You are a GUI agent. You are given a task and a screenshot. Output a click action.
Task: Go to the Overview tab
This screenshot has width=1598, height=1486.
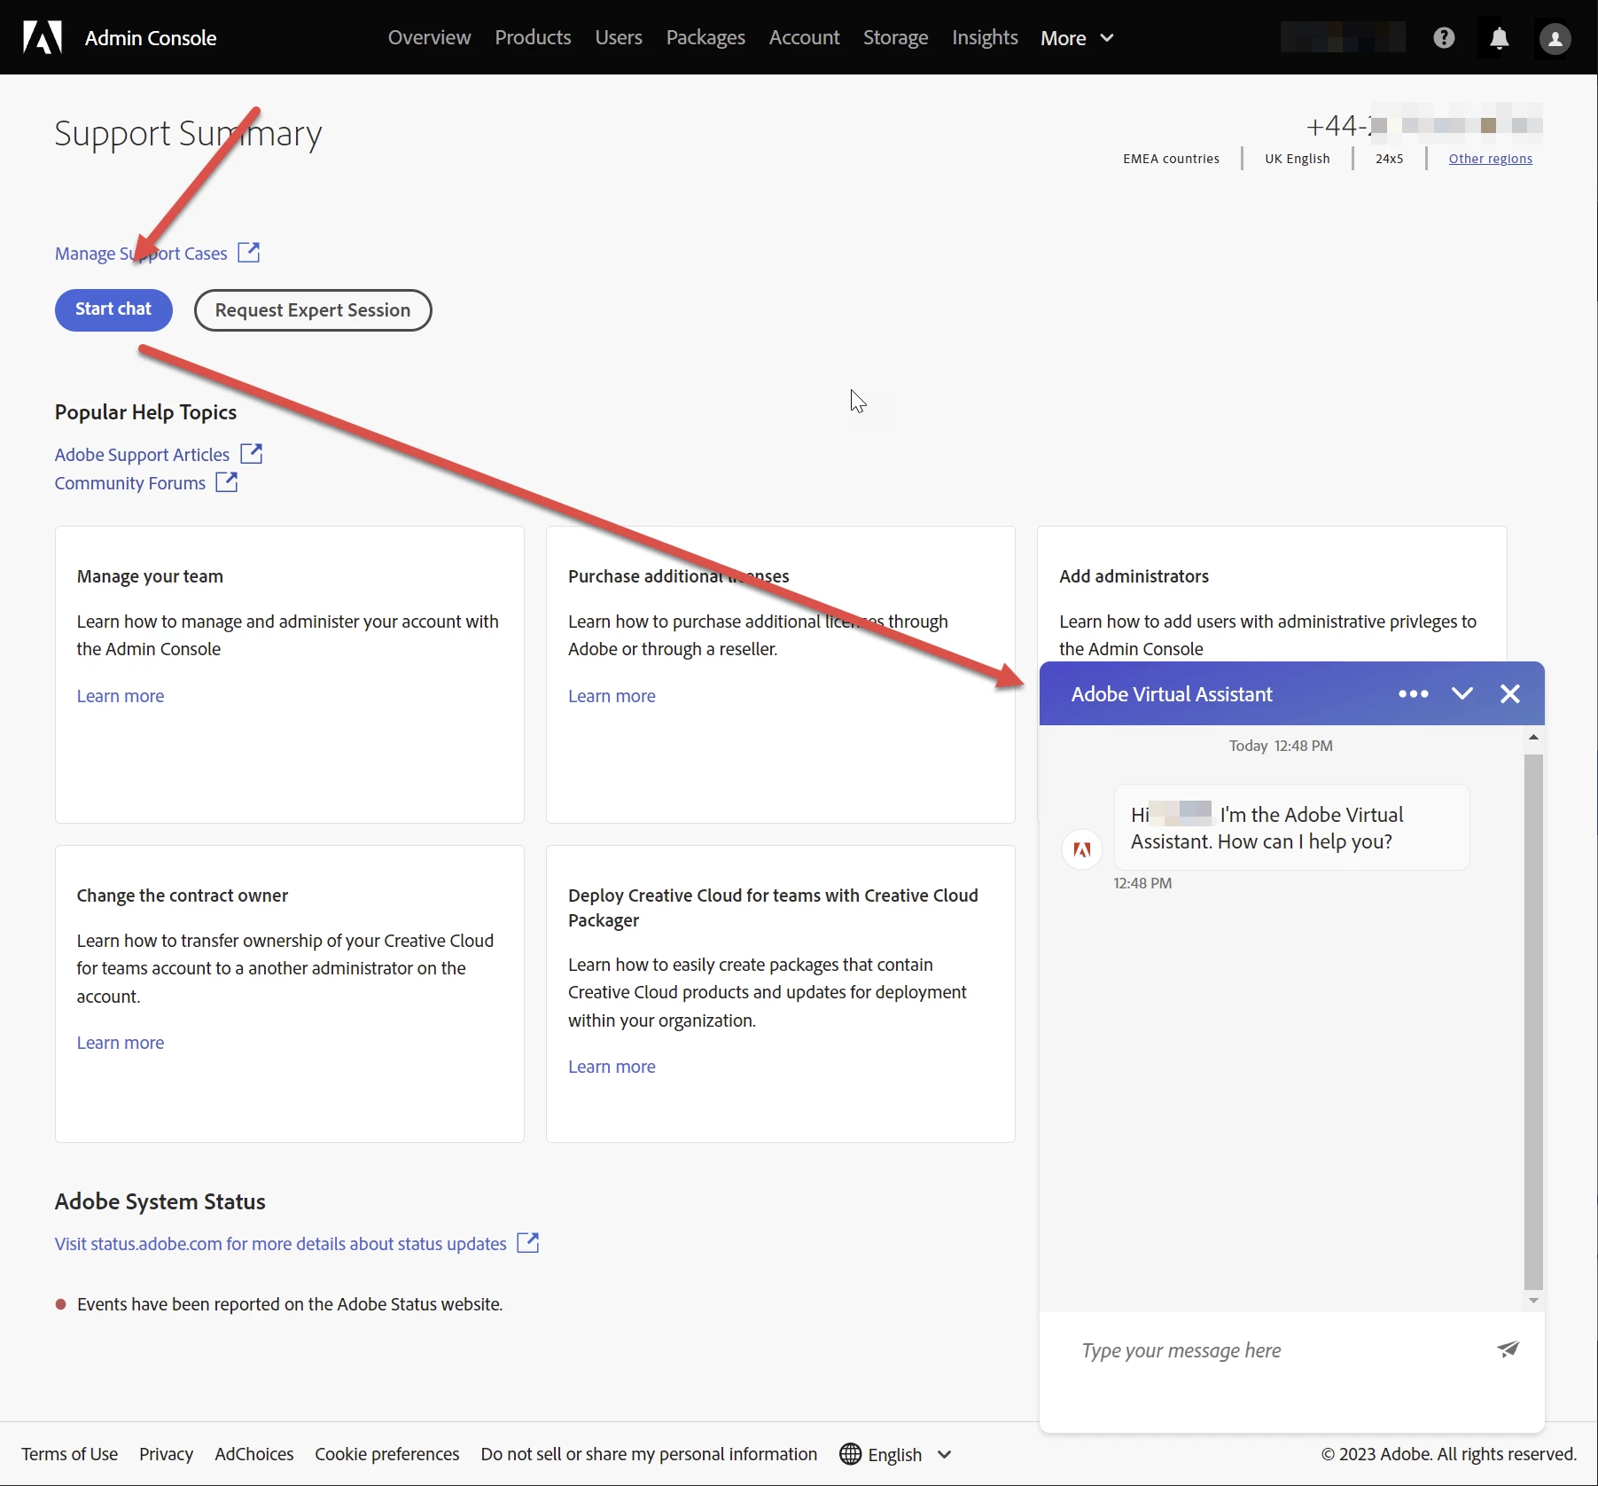[429, 37]
